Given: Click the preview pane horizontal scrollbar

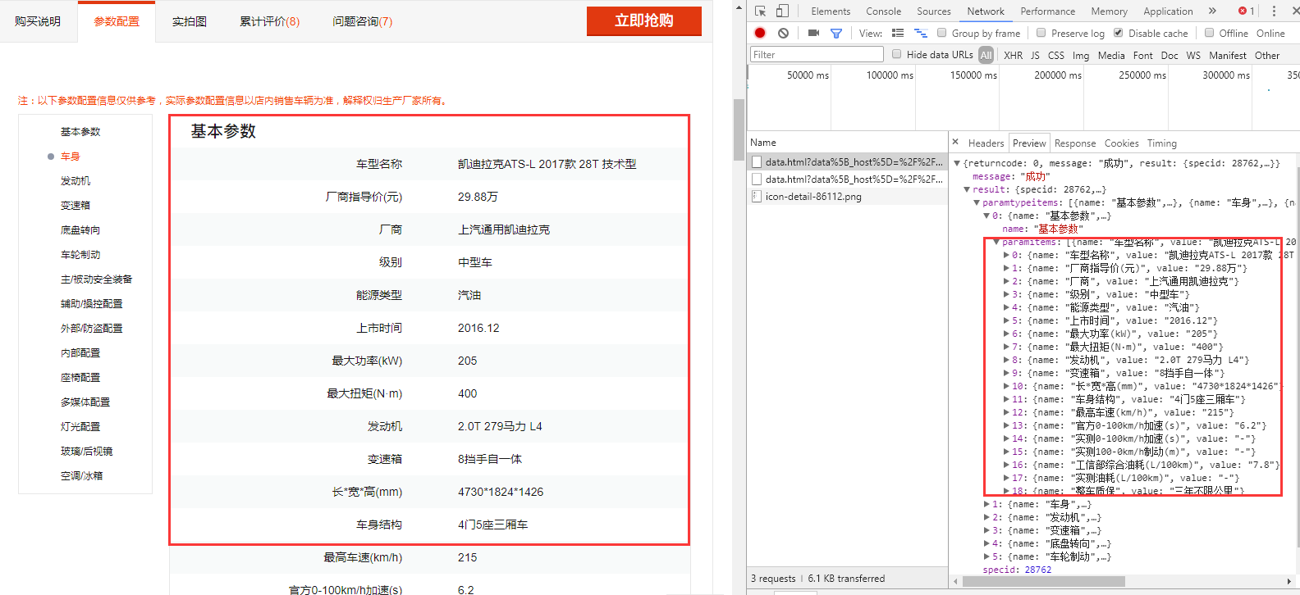Looking at the screenshot, I should [x=1044, y=582].
